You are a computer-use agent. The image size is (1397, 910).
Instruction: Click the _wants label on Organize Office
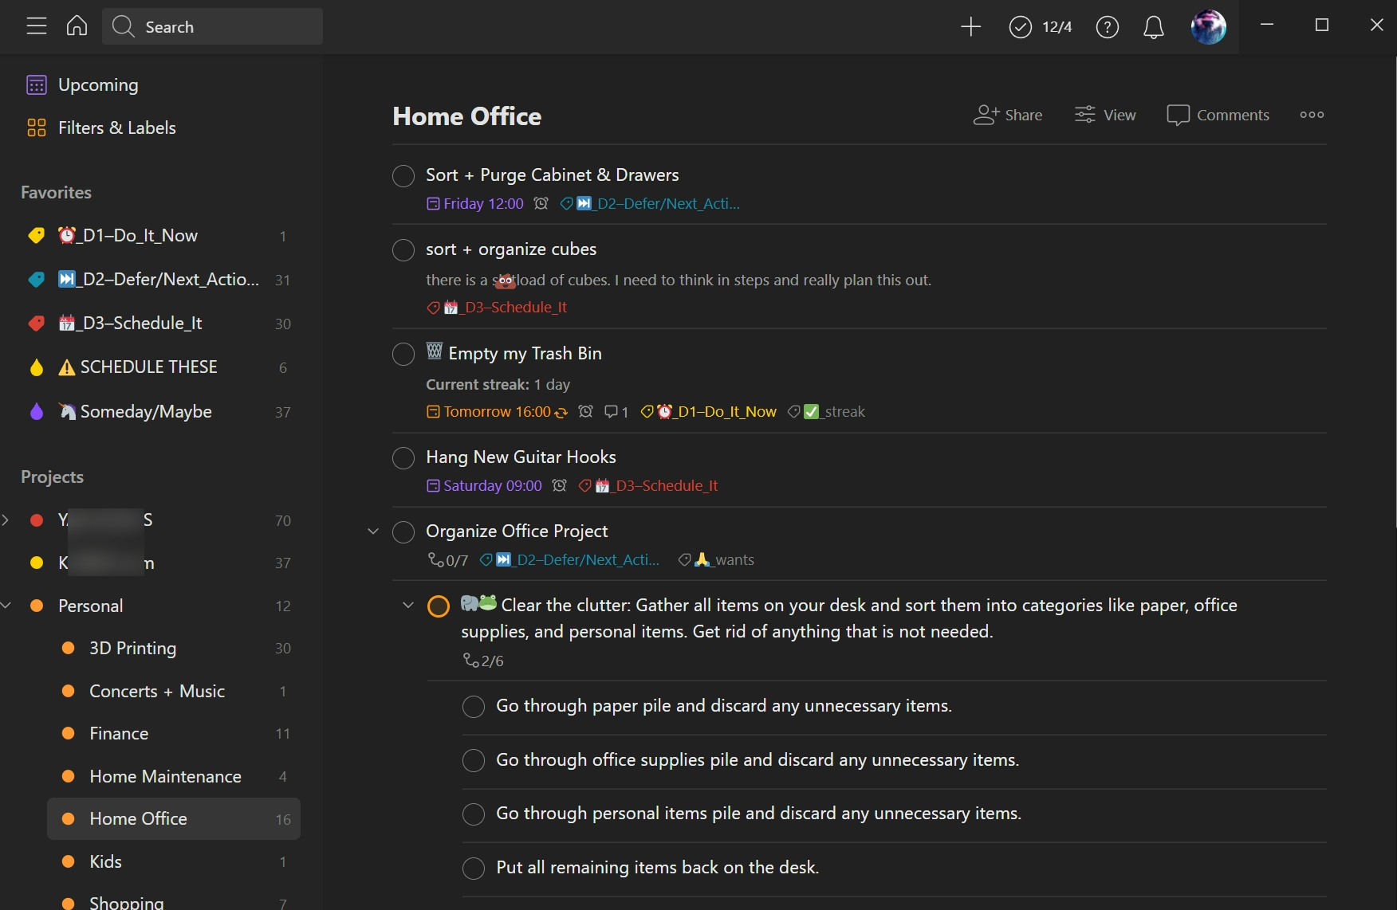click(715, 559)
